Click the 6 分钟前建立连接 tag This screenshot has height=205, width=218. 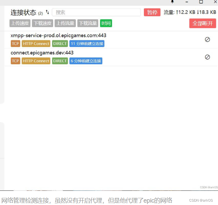click(x=86, y=61)
